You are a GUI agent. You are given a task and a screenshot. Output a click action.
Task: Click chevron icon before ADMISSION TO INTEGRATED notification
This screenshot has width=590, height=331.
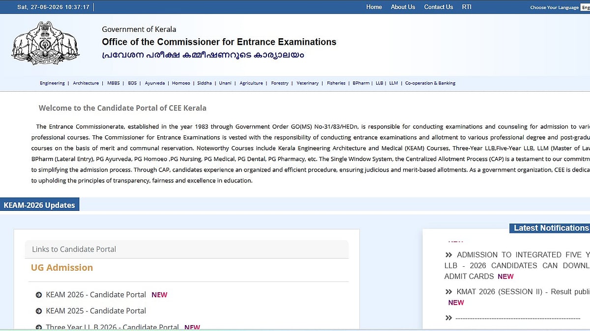448,255
